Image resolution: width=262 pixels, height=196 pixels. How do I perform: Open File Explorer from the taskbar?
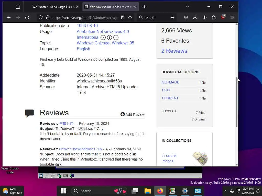pyautogui.click(x=148, y=191)
